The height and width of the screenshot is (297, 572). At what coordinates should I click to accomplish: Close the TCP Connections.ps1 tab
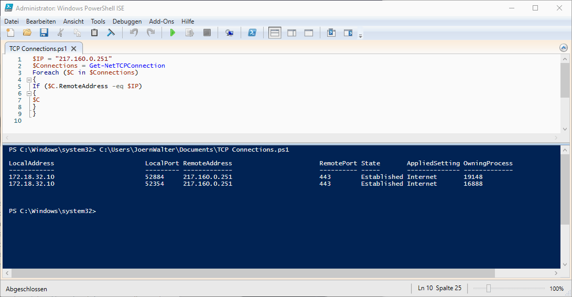click(73, 48)
